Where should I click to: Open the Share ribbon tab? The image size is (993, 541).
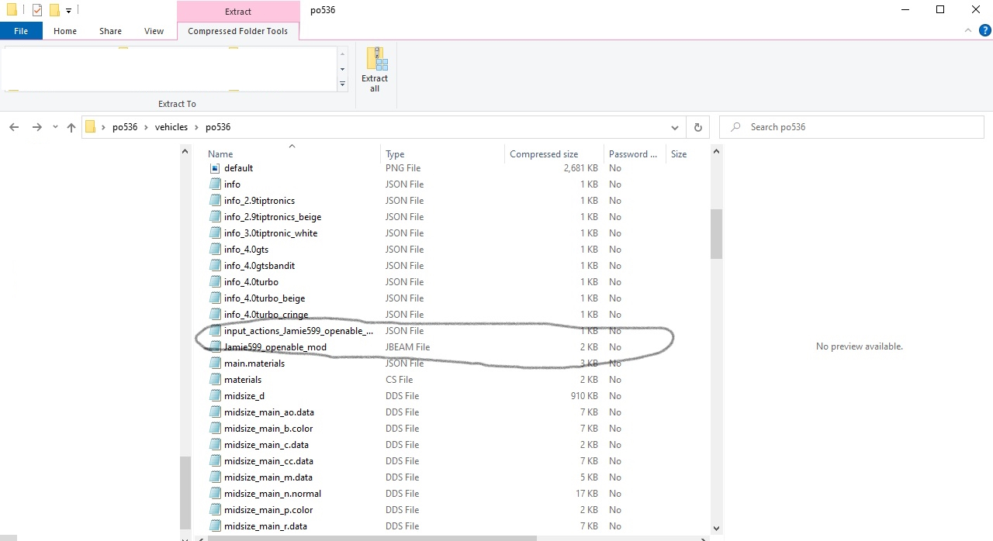point(110,31)
